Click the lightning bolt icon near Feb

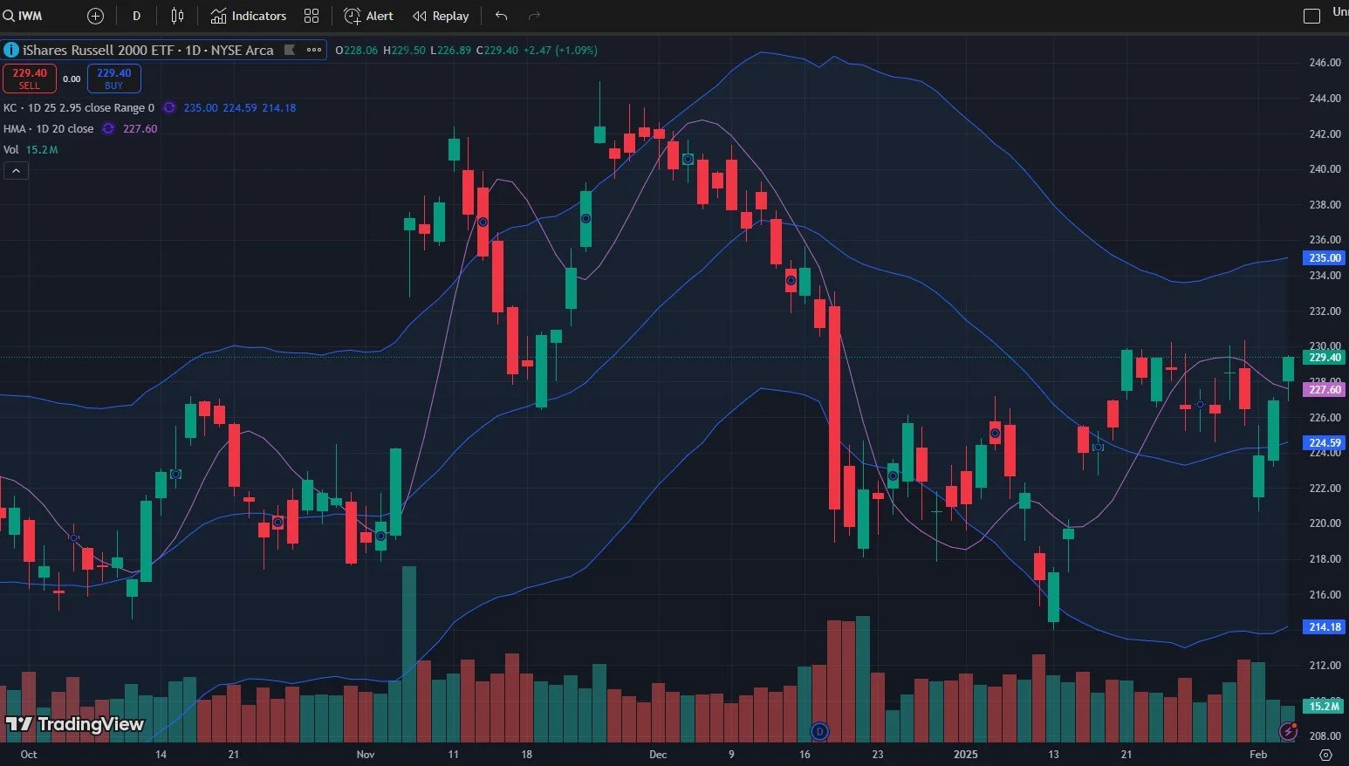coord(1288,731)
